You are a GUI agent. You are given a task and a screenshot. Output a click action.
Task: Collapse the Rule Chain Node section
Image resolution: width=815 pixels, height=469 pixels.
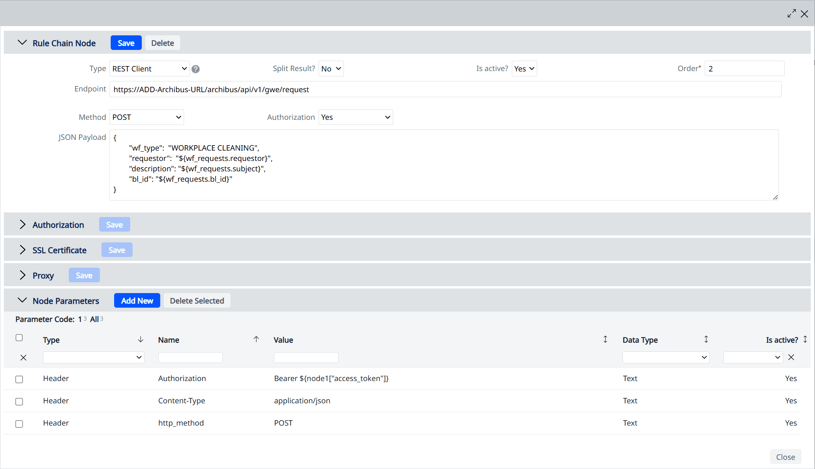(x=22, y=43)
